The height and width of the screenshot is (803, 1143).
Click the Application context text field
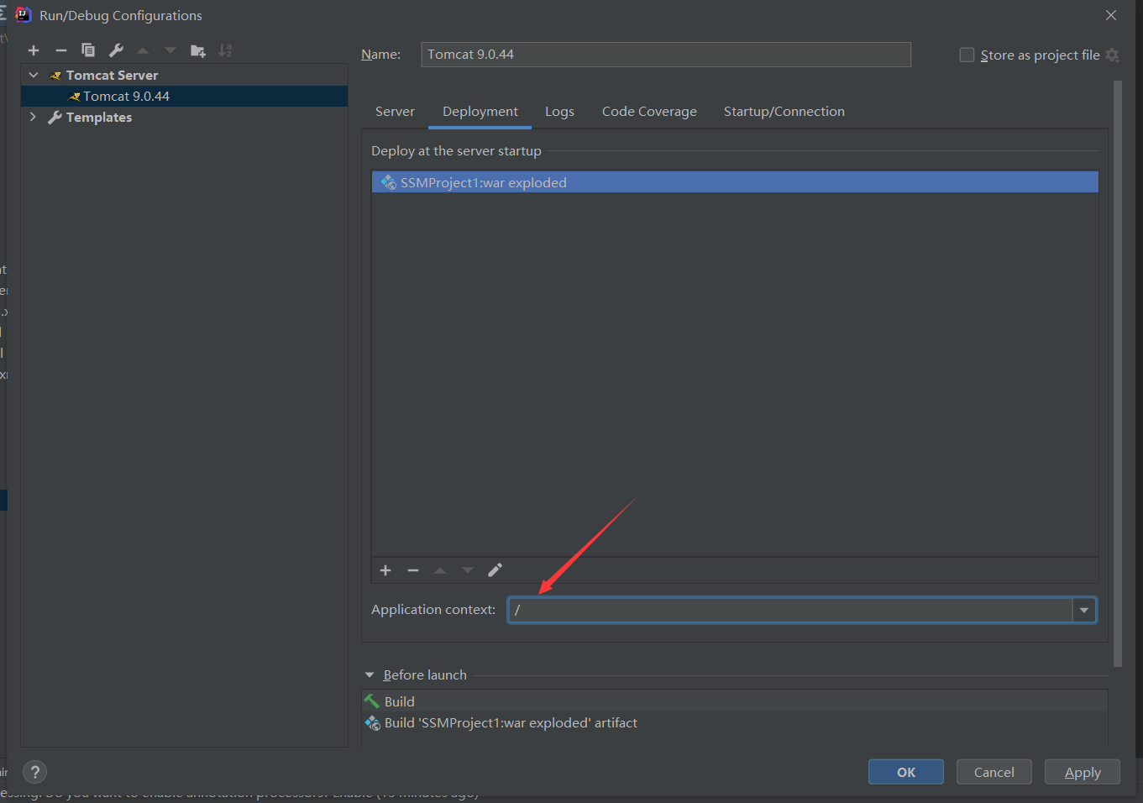click(x=790, y=610)
